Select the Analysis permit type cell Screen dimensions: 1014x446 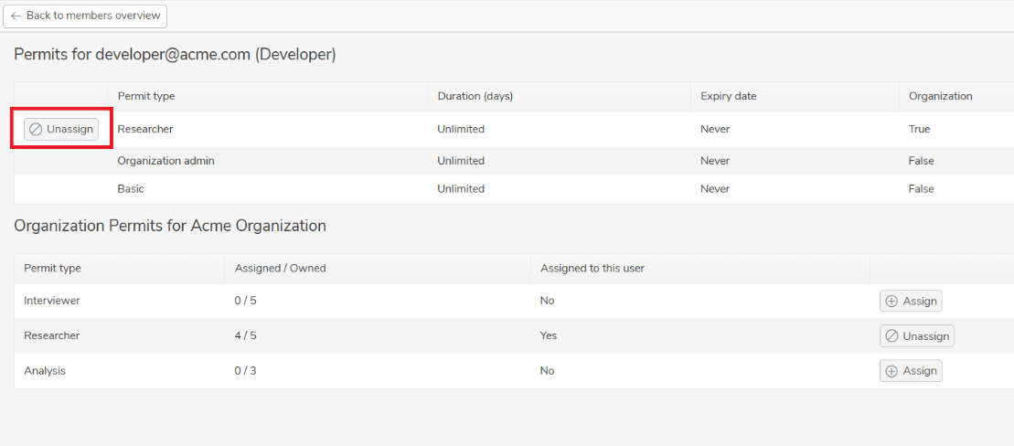(x=45, y=371)
